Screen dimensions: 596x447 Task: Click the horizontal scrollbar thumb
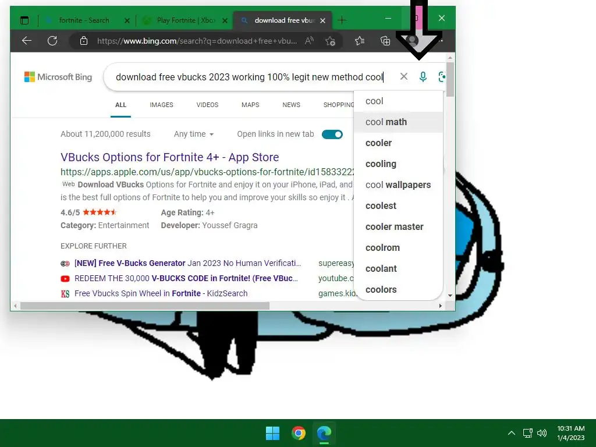click(145, 306)
